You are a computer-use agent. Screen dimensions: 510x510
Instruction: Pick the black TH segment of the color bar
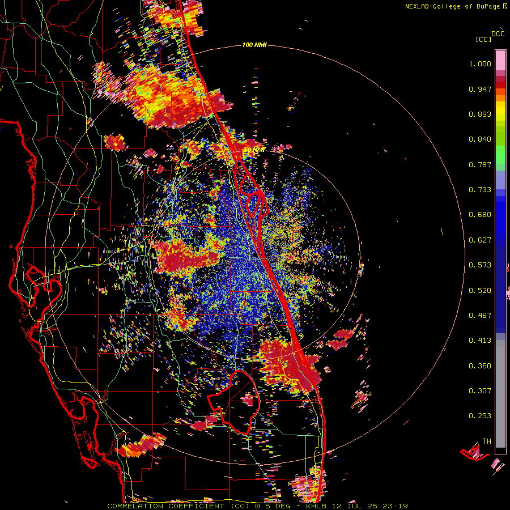point(500,450)
